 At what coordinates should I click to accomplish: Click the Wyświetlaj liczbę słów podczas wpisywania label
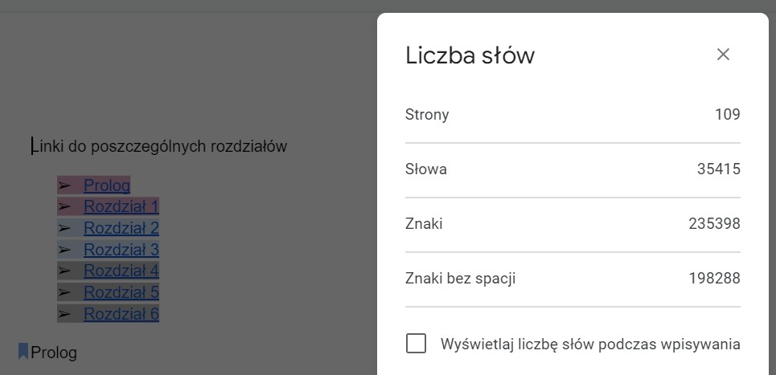coord(590,344)
